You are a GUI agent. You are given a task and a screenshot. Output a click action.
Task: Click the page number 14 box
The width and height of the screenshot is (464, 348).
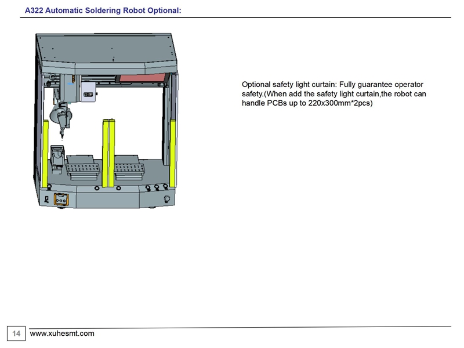tap(16, 333)
